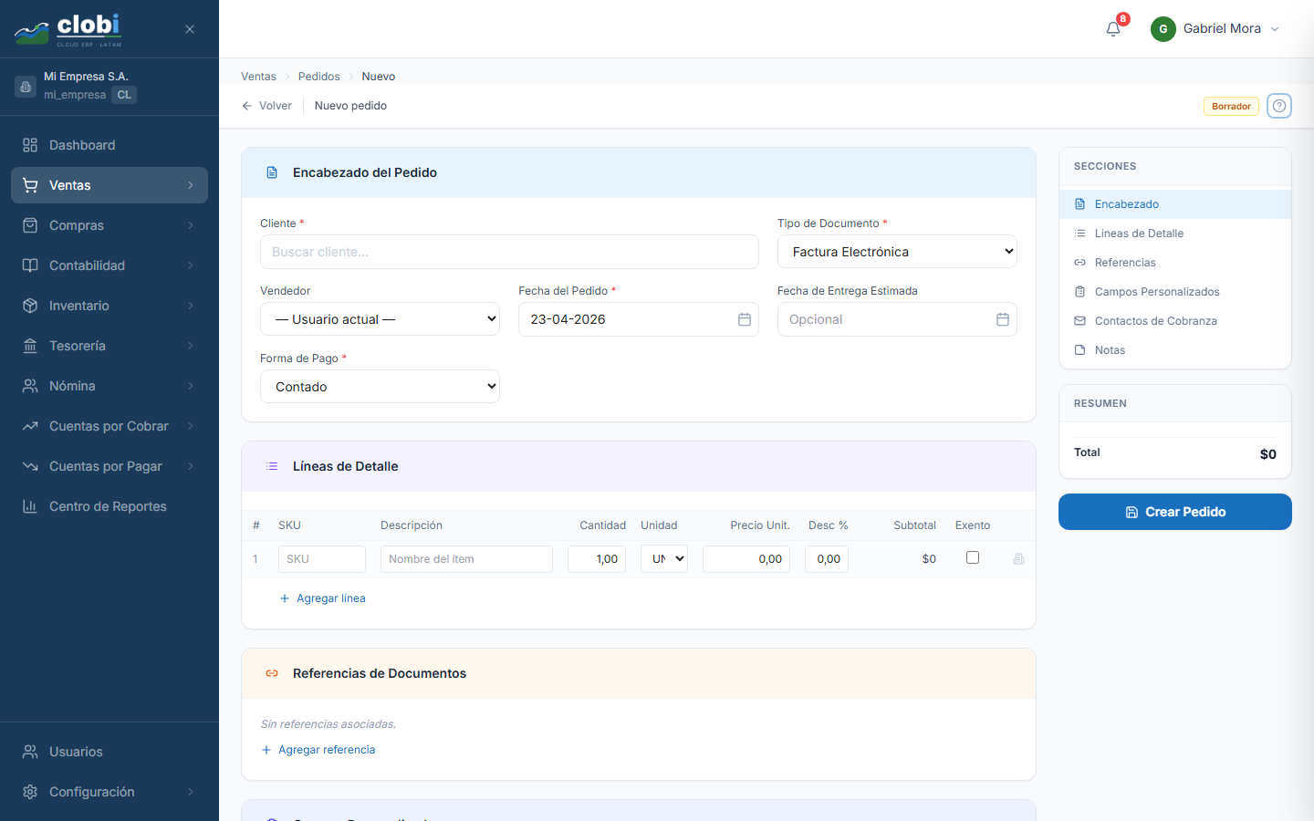Go to Contactos de Cobranza section
Screen dimensions: 1314x821
[1175, 321]
